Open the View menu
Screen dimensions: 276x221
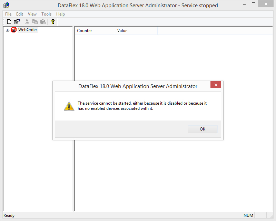point(32,14)
